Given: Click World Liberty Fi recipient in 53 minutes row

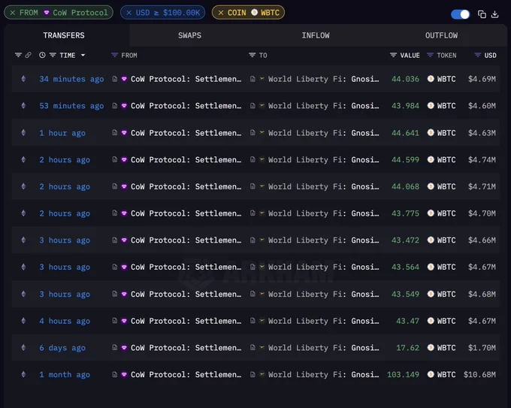Looking at the screenshot, I should point(324,106).
